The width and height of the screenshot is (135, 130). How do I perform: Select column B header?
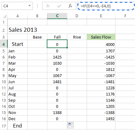point(37,16)
